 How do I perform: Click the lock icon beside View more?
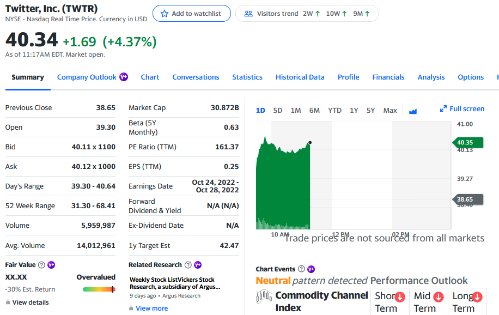(x=131, y=308)
